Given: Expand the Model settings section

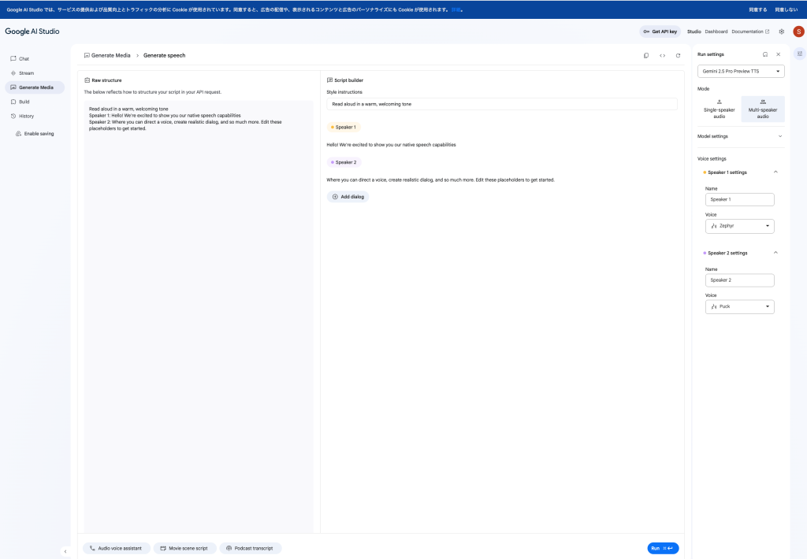Looking at the screenshot, I should coord(741,136).
